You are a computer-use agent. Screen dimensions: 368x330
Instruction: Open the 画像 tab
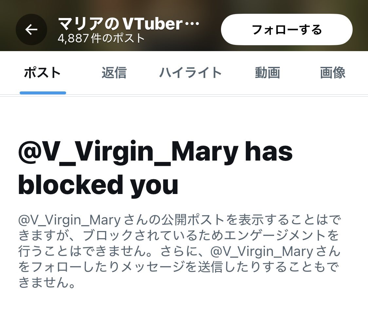pyautogui.click(x=333, y=72)
